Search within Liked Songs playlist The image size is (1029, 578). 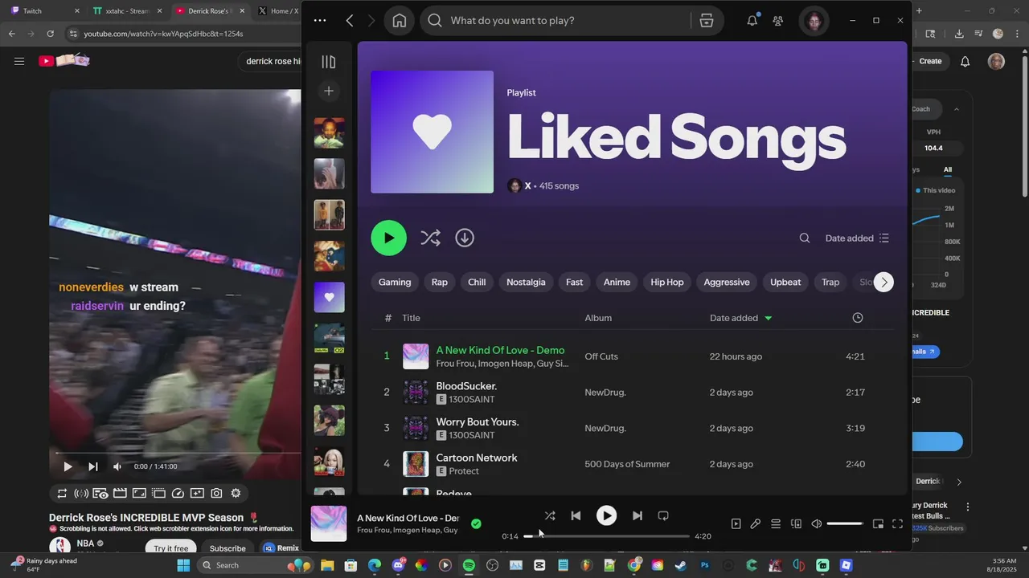pos(805,238)
